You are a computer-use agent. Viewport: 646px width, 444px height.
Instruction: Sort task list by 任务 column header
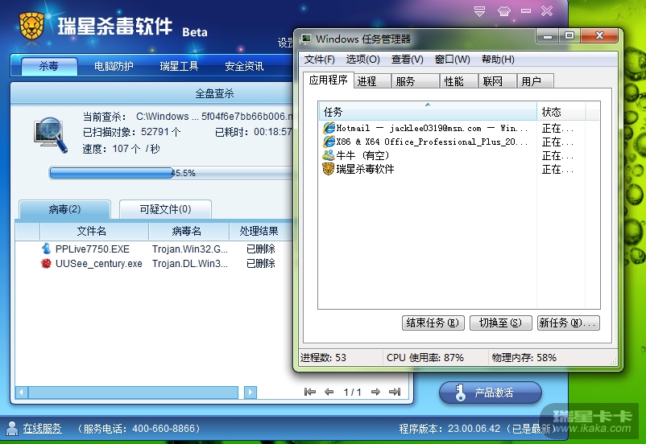428,112
